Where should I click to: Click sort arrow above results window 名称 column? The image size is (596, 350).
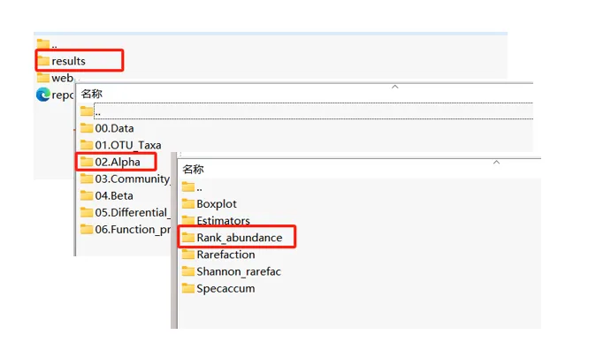click(x=395, y=87)
